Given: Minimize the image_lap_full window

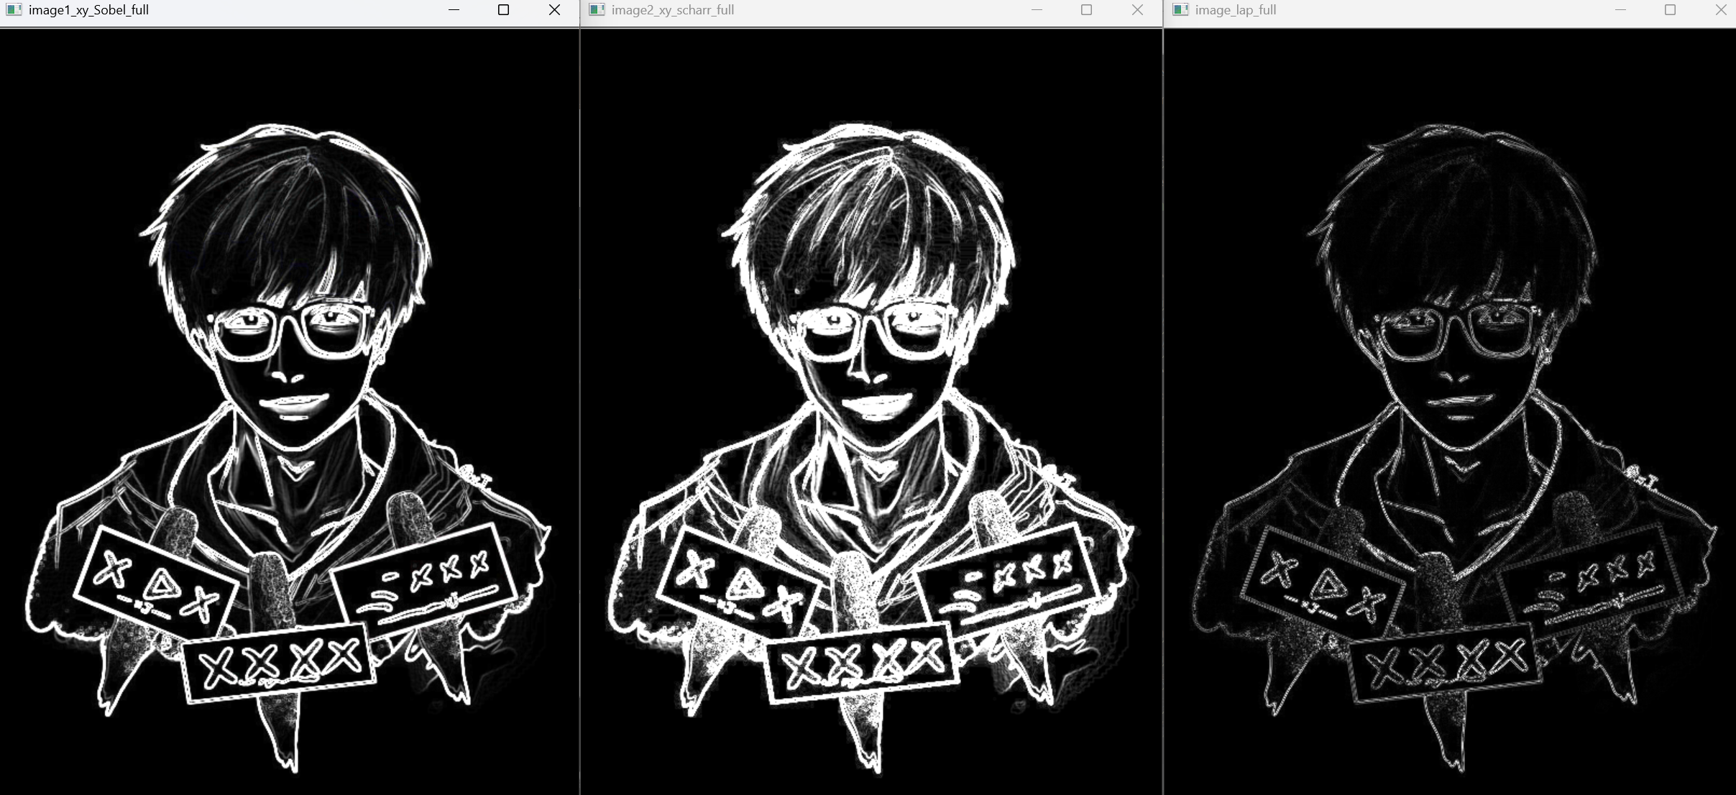Looking at the screenshot, I should click(1620, 10).
